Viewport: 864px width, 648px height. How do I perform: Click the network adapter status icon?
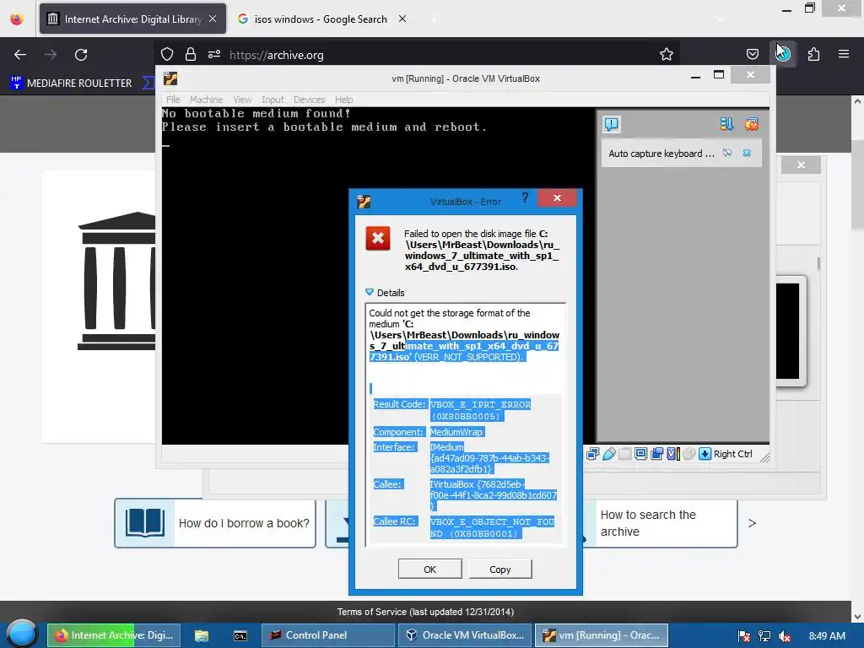(593, 454)
